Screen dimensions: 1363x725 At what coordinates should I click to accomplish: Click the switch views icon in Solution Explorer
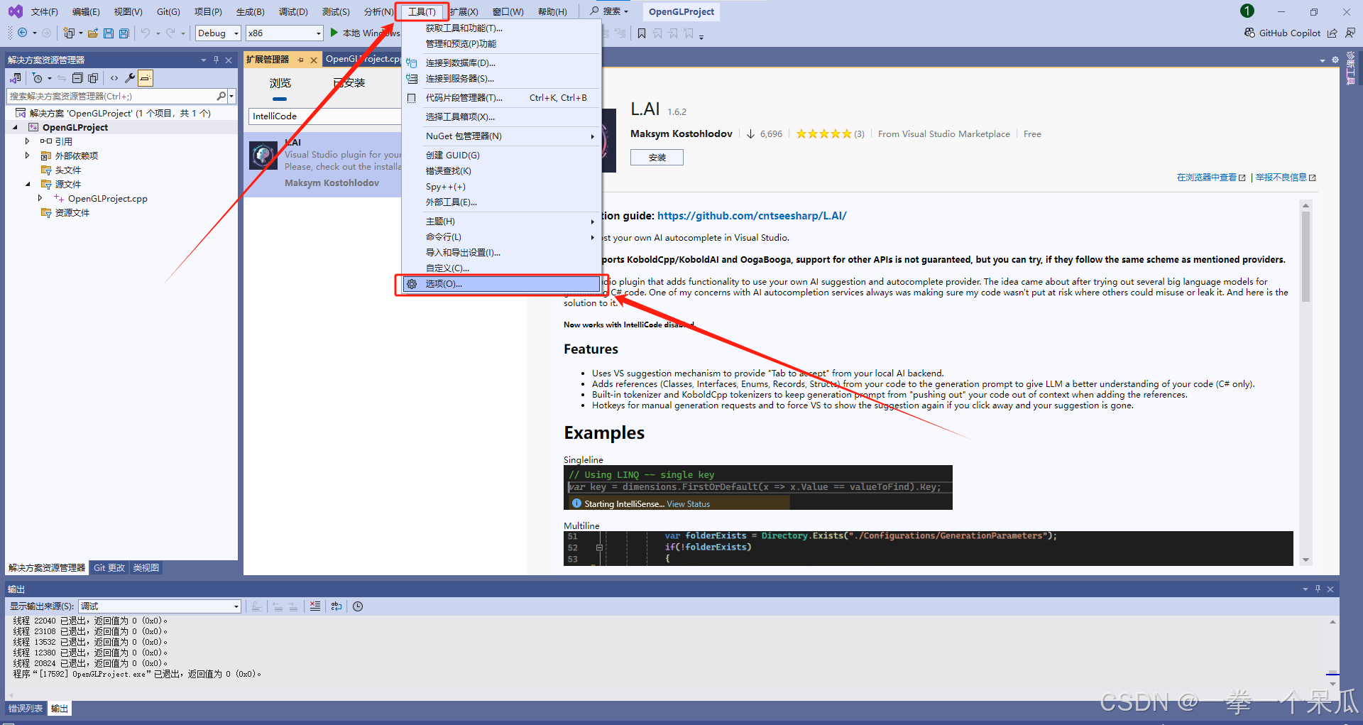tap(15, 78)
